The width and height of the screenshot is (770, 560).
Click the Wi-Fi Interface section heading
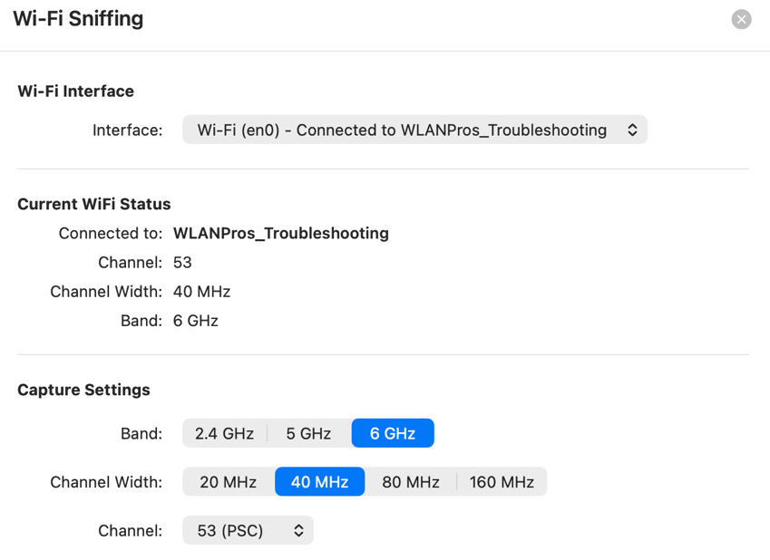click(75, 92)
